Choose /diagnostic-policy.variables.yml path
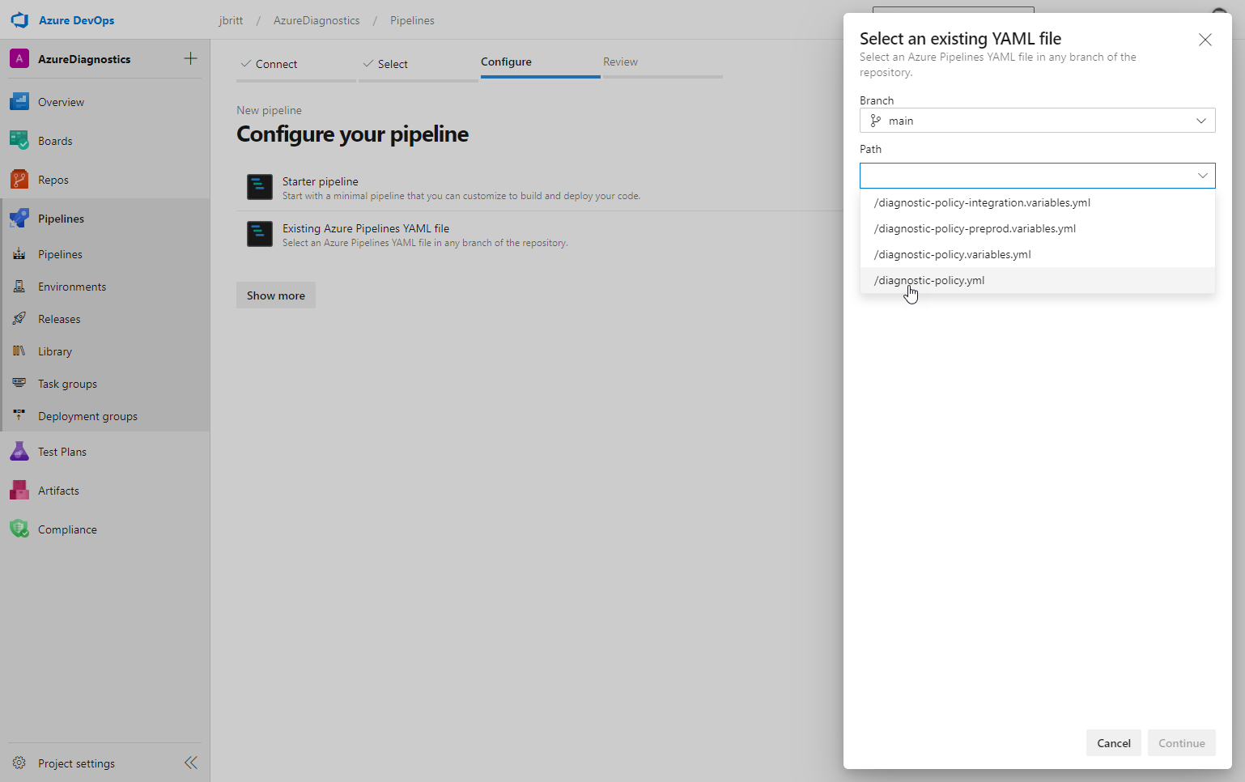Viewport: 1245px width, 782px height. [x=1038, y=254]
